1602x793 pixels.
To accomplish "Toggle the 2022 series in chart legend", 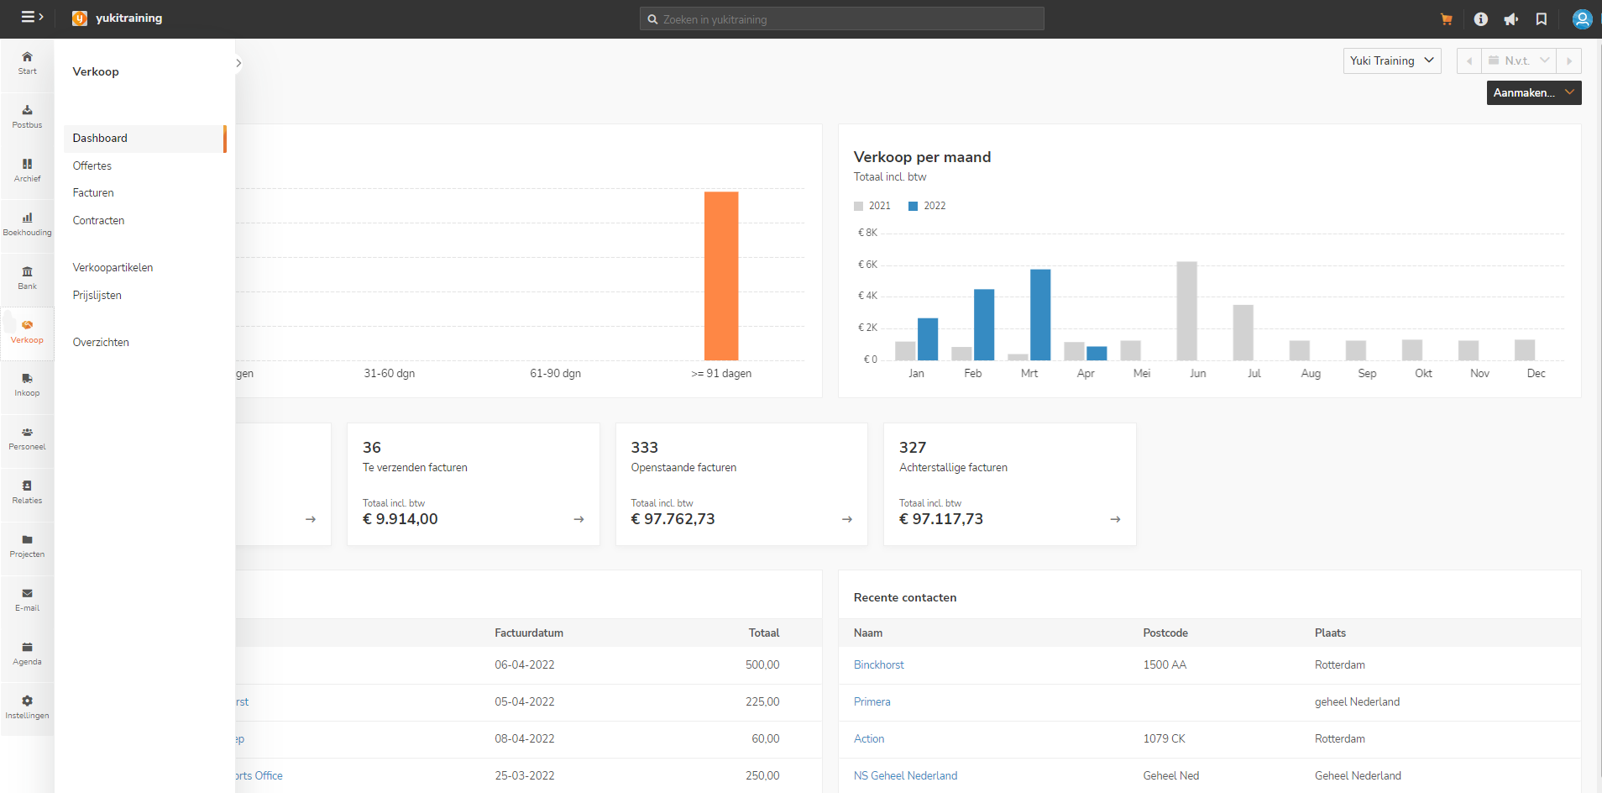I will pyautogui.click(x=927, y=206).
